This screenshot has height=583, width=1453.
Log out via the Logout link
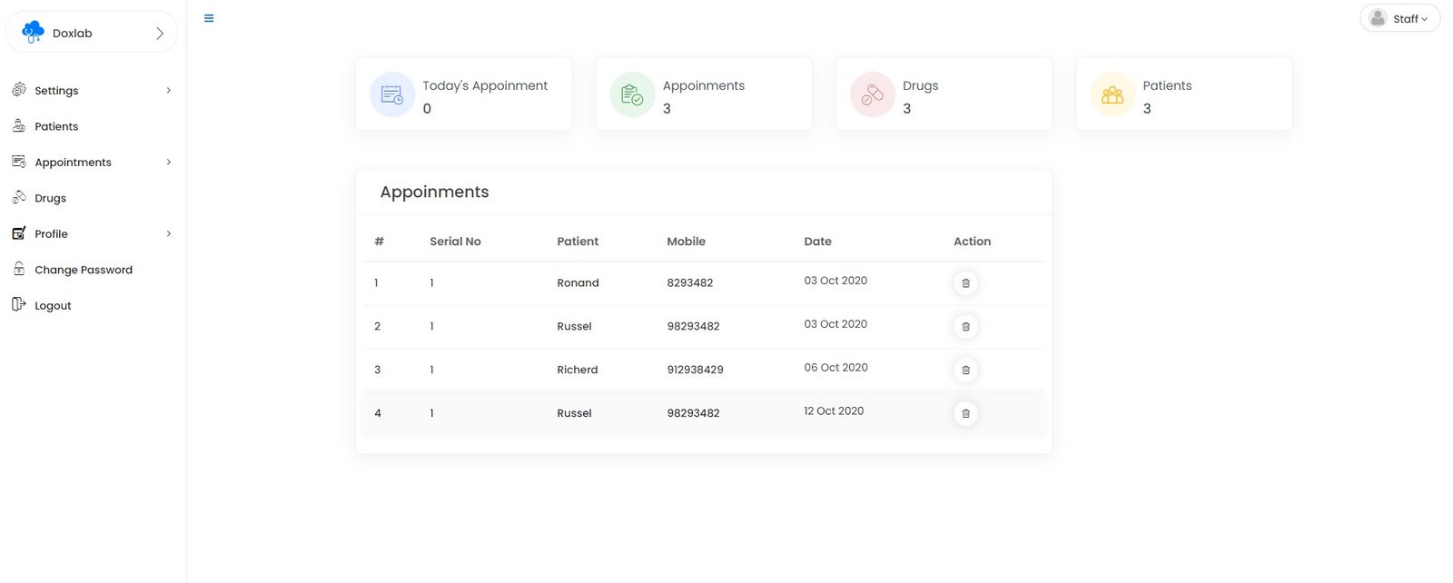pos(53,306)
